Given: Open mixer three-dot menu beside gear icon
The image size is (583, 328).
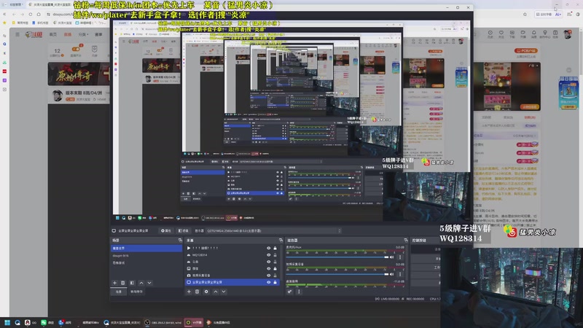Looking at the screenshot, I should pos(299,292).
